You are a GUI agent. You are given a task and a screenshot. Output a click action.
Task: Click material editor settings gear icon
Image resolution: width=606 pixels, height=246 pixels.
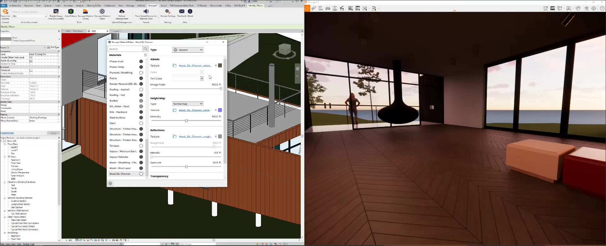tap(110, 183)
